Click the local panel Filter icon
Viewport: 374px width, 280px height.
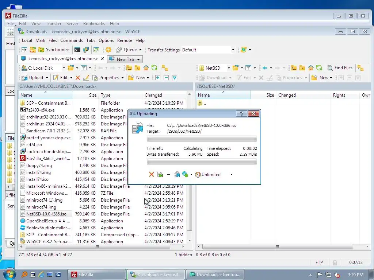pyautogui.click(x=84, y=68)
